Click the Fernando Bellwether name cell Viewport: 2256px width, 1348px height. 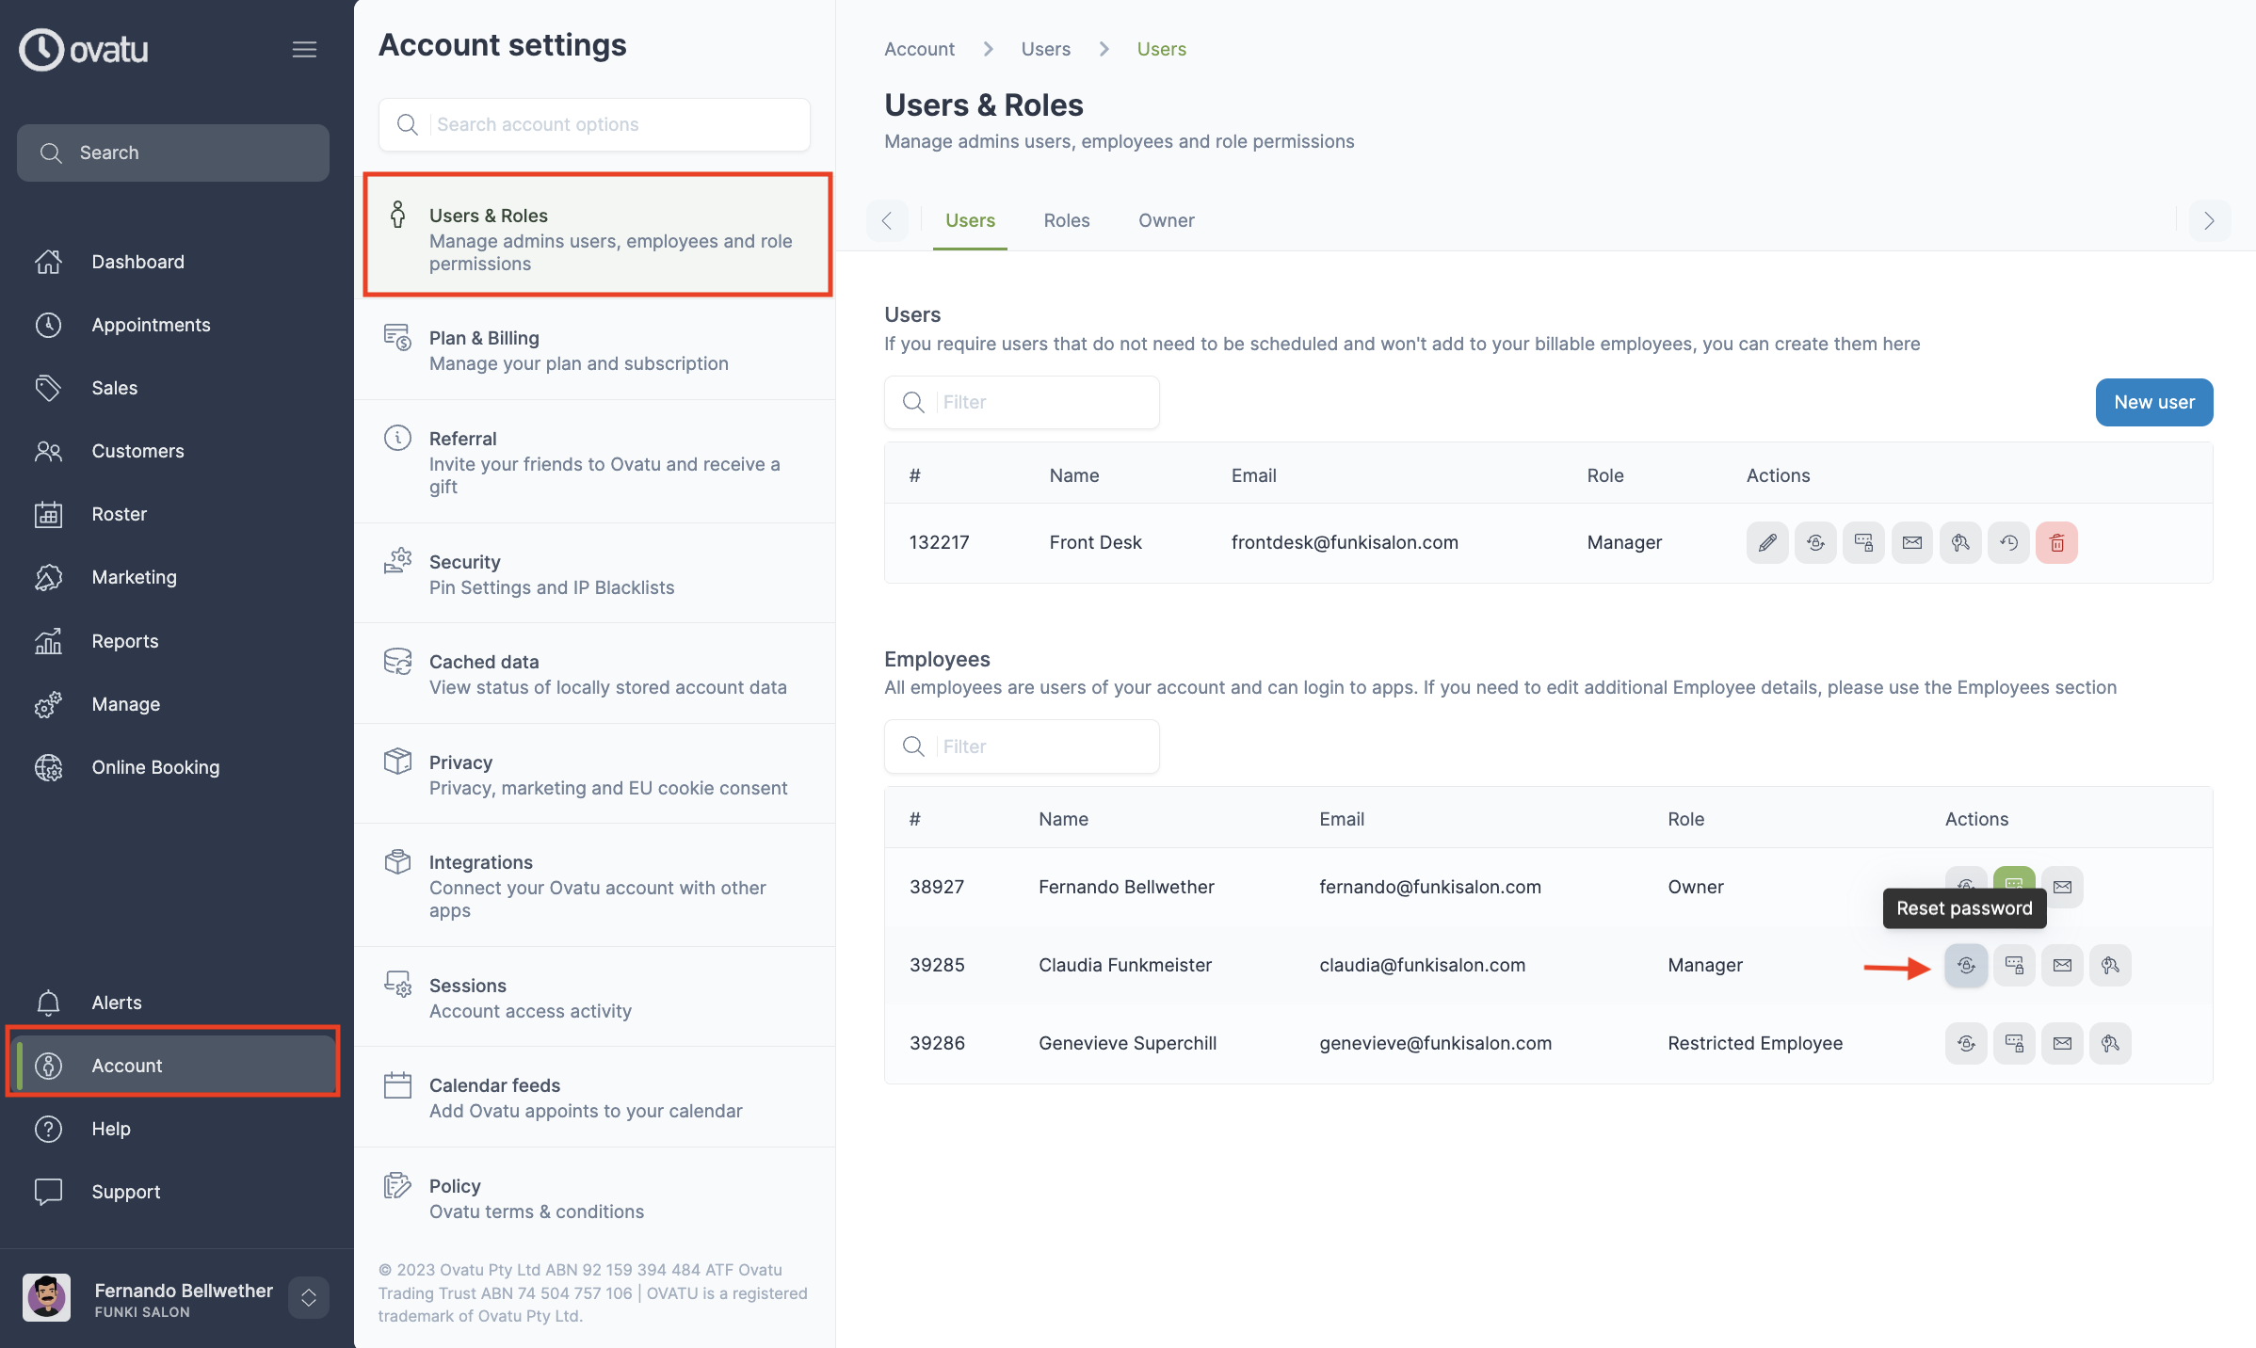[1126, 887]
